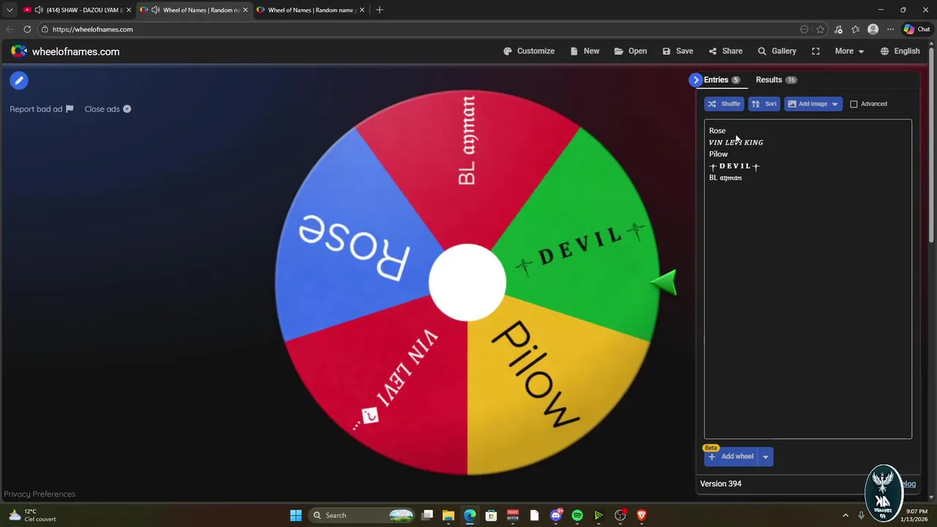Click Add wheel button
The height and width of the screenshot is (527, 937).
click(731, 457)
